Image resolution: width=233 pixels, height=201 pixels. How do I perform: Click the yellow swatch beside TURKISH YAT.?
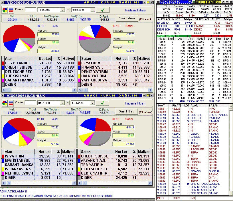click(x=3, y=76)
